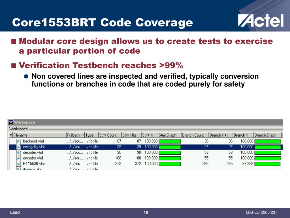Click encoder.vhd statement coverage bar
Image resolution: width=290 pixels, height=218 pixels.
coord(170,158)
